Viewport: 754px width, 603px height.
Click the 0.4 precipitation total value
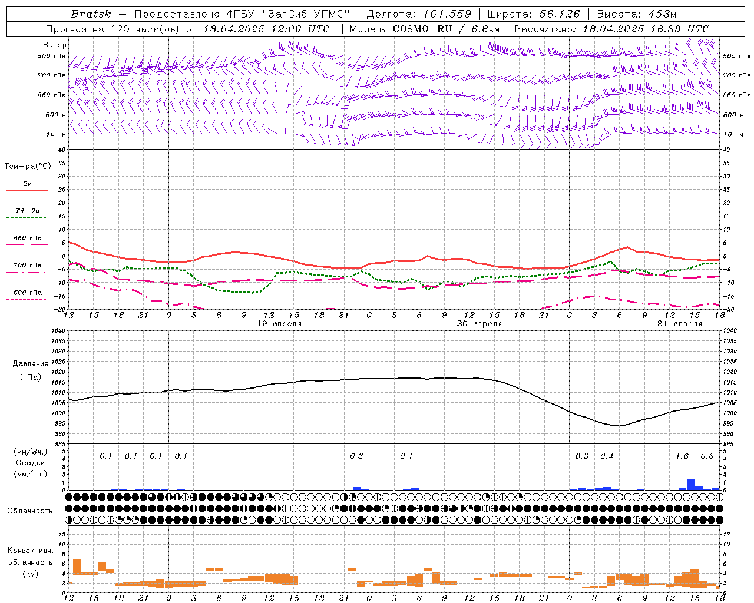click(x=607, y=456)
